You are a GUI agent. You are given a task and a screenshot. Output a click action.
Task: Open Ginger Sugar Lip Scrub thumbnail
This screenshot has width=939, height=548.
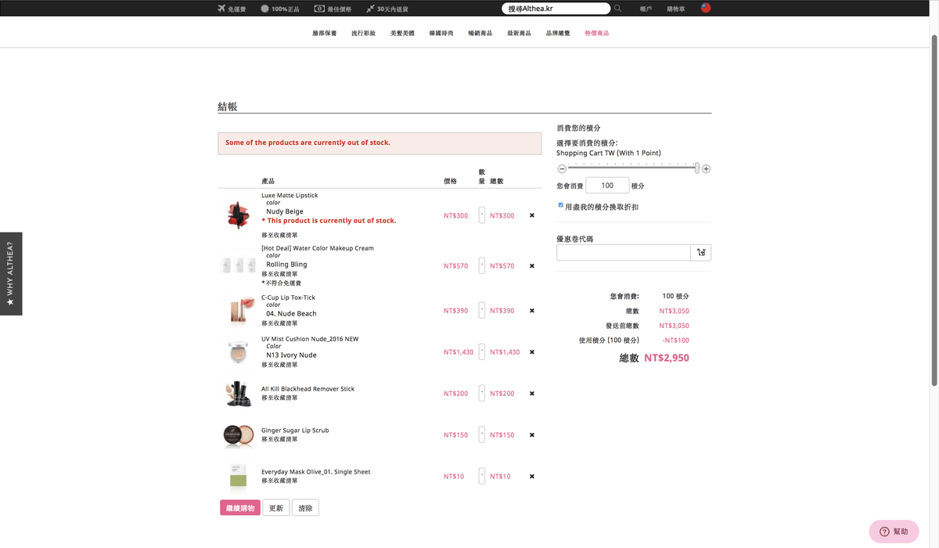click(x=237, y=435)
